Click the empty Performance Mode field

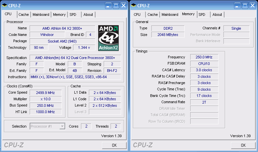pos(236,35)
